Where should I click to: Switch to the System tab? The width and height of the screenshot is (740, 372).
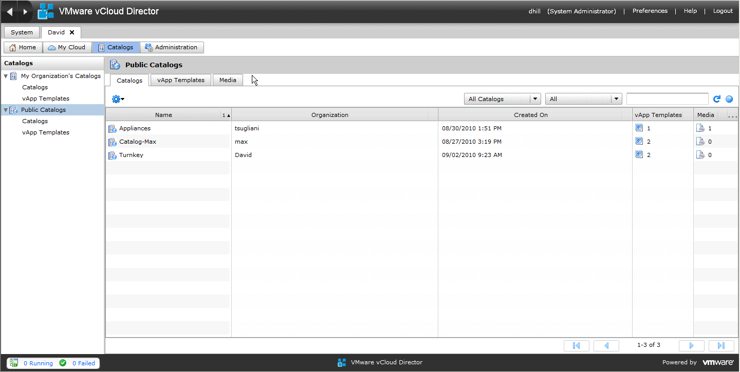coord(22,32)
